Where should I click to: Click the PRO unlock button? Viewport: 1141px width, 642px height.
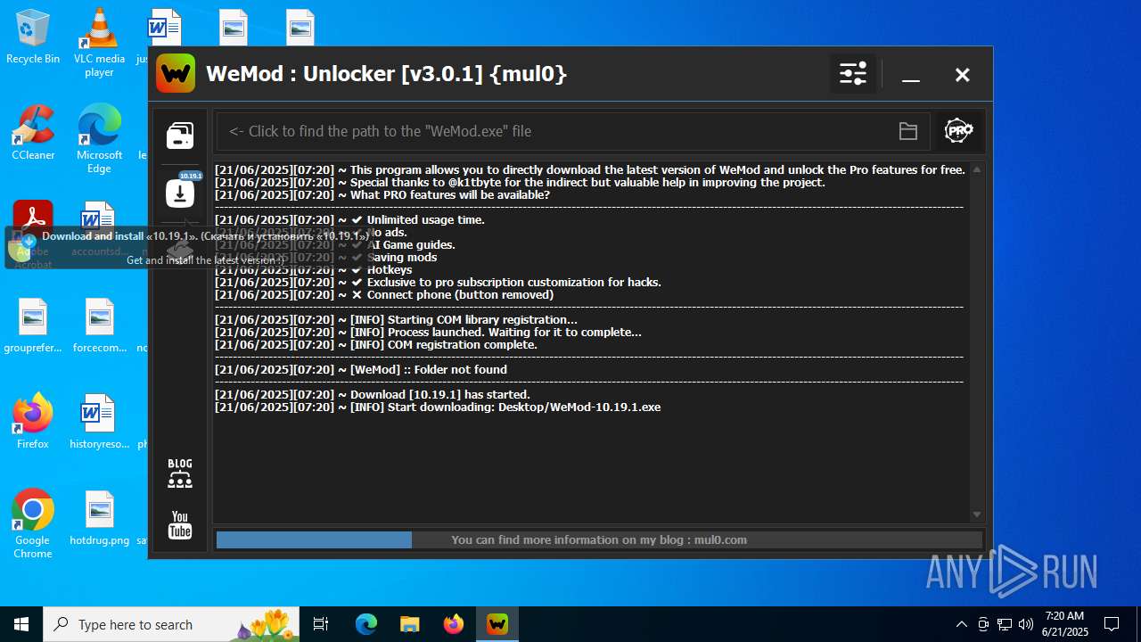959,131
